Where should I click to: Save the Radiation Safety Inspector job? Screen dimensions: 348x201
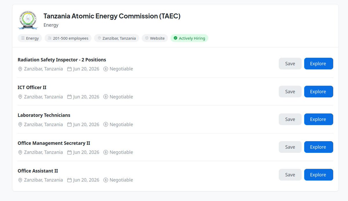point(290,64)
